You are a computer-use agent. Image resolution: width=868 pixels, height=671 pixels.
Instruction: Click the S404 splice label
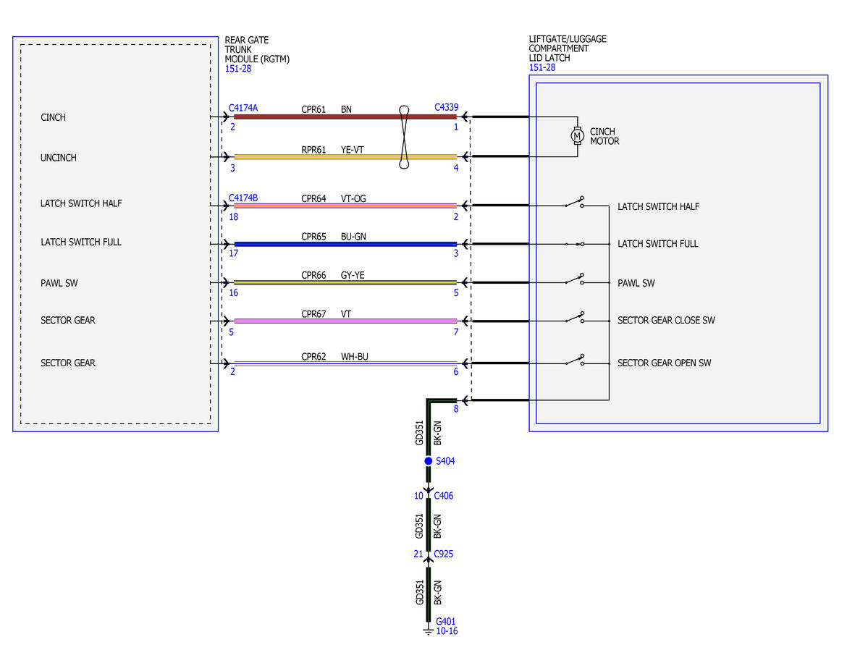click(445, 461)
